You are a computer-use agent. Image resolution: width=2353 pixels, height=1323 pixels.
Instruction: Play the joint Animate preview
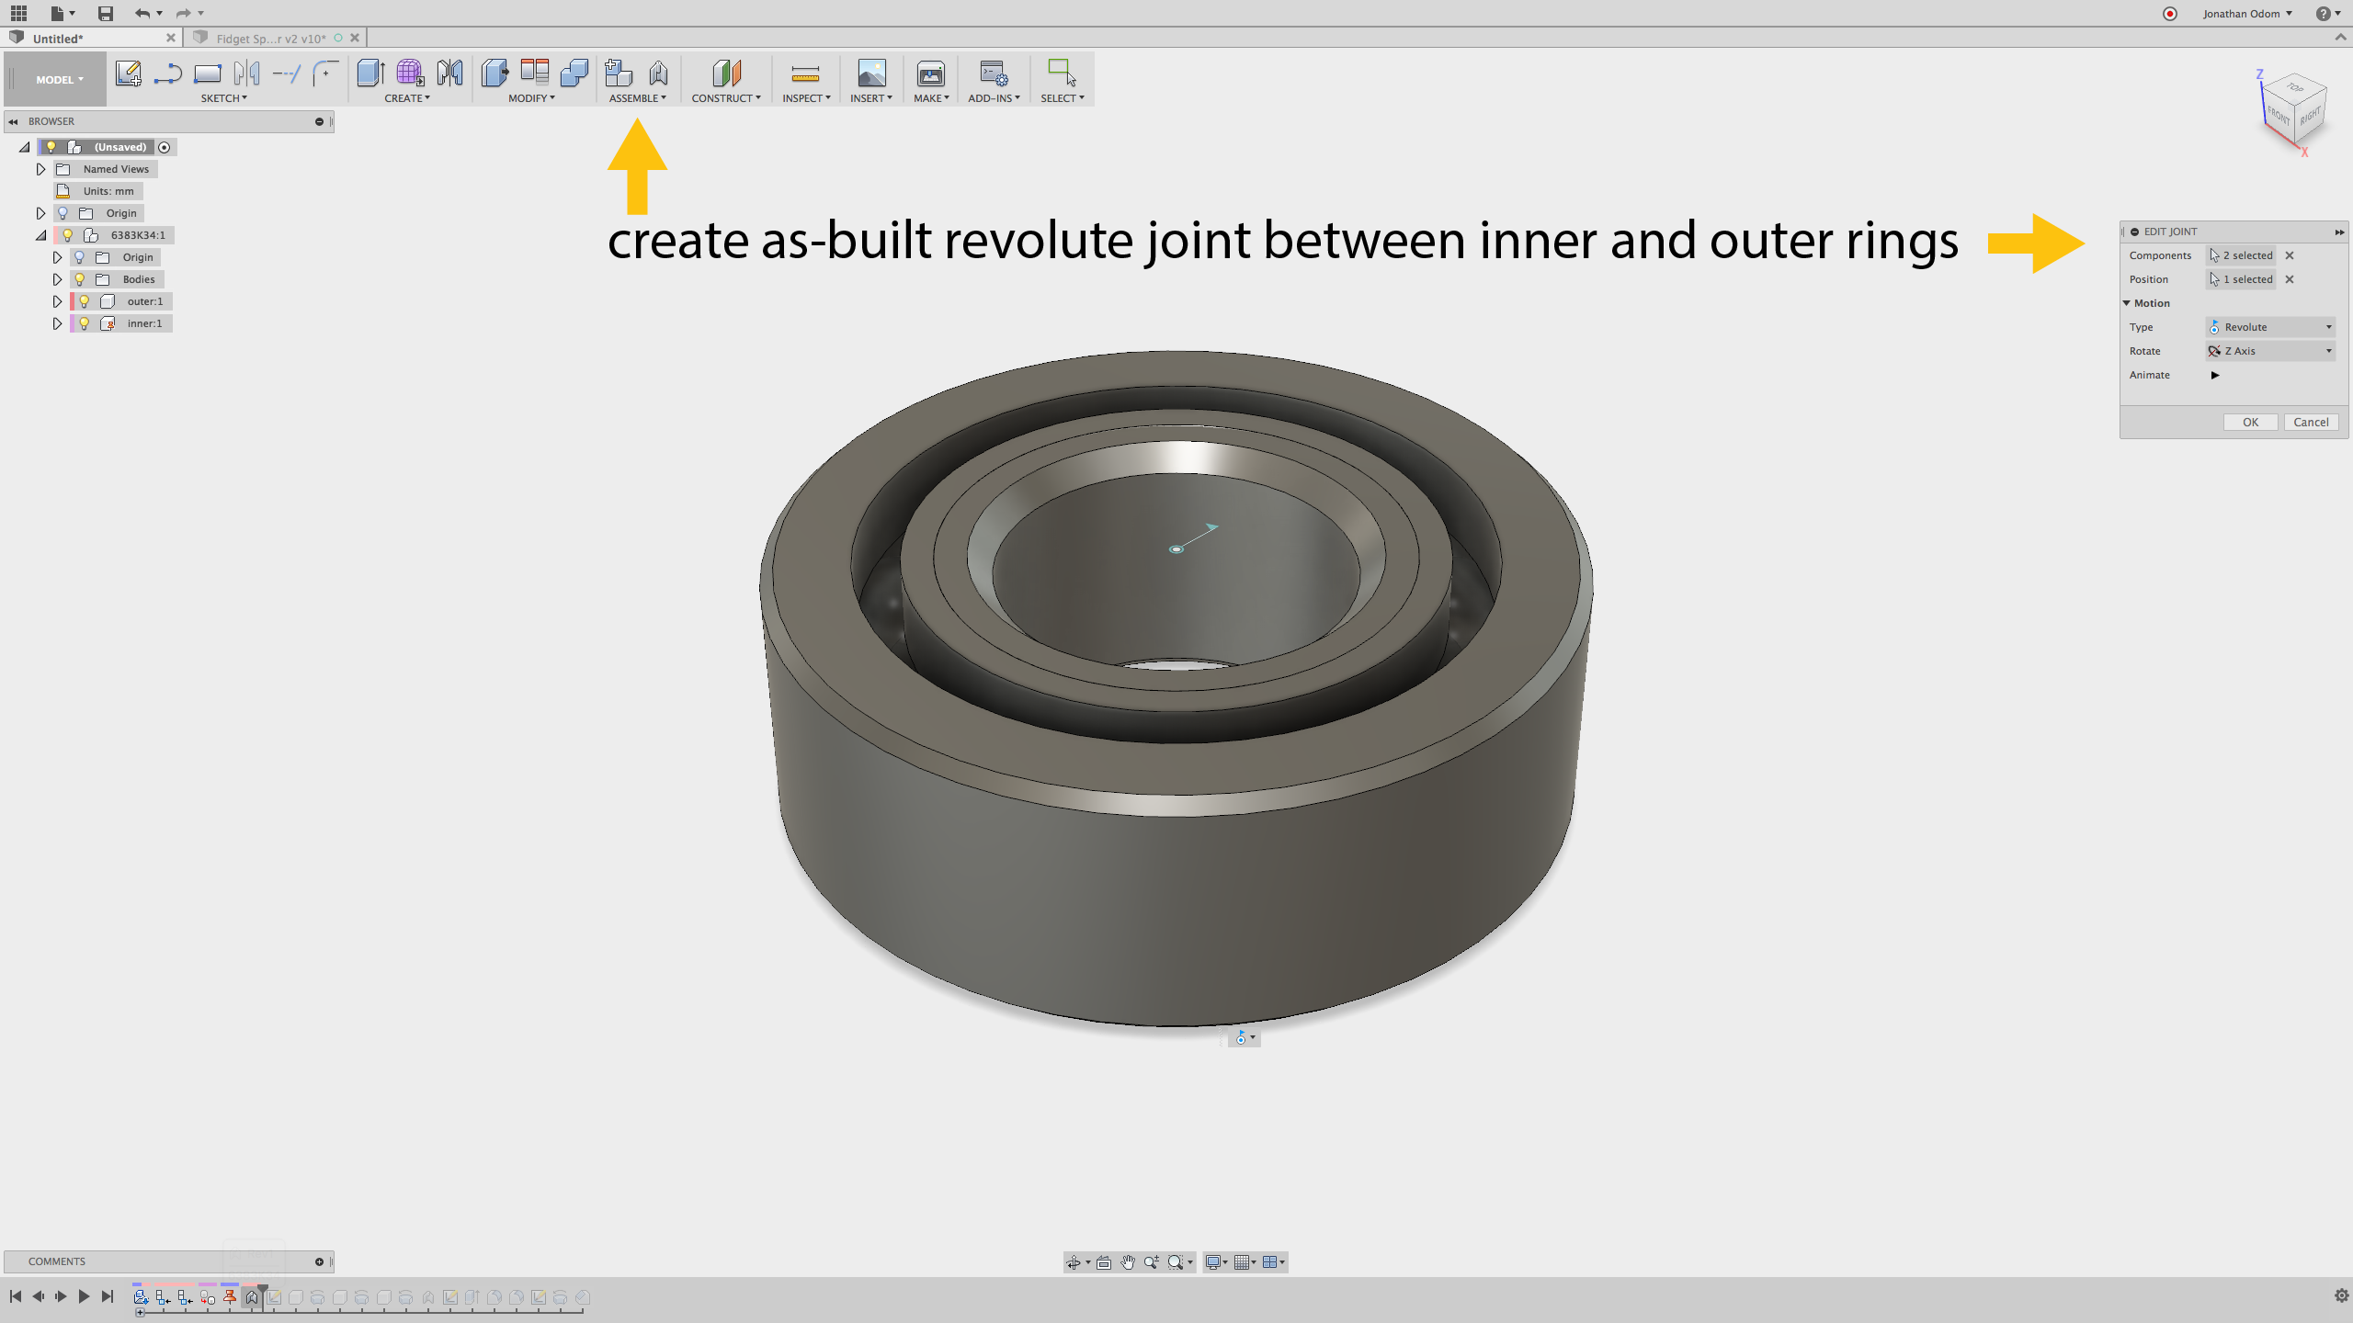point(2215,375)
